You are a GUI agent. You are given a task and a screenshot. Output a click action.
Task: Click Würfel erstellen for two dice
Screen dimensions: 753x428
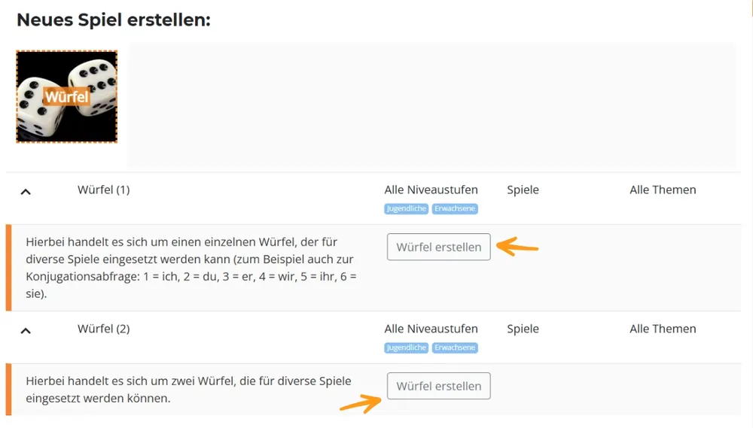click(x=438, y=386)
